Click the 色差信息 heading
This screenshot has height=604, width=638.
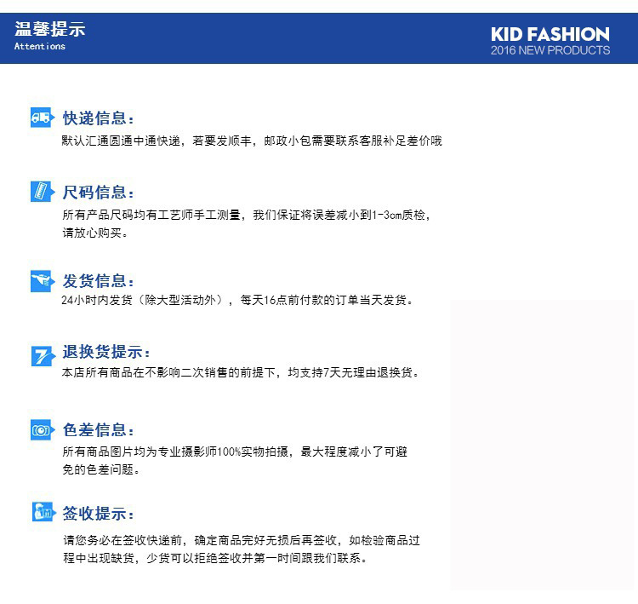pos(98,429)
